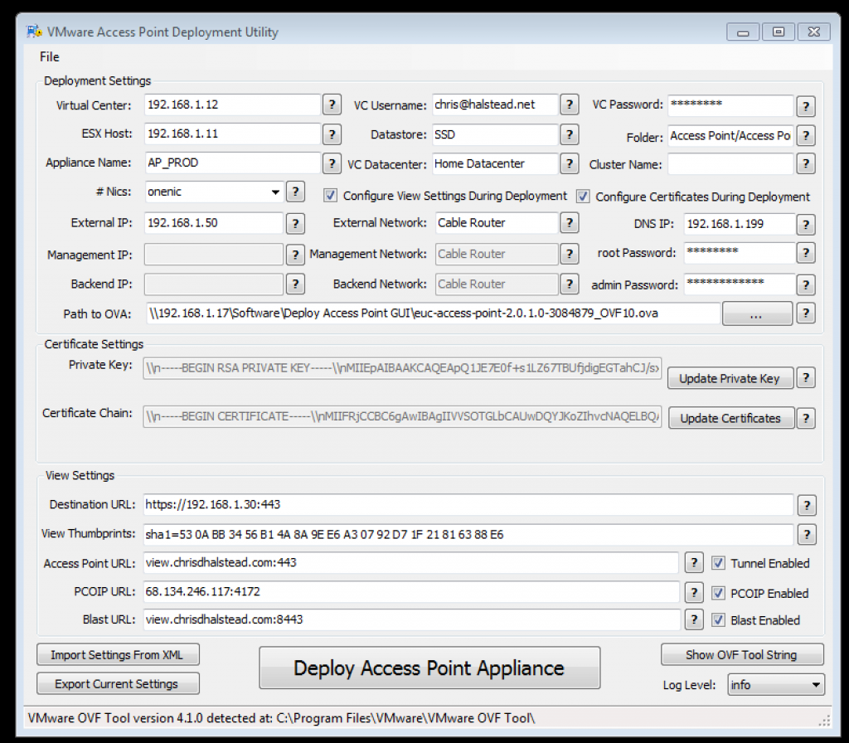Click the help icon next to Path to OVA
The image size is (849, 743).
[806, 313]
